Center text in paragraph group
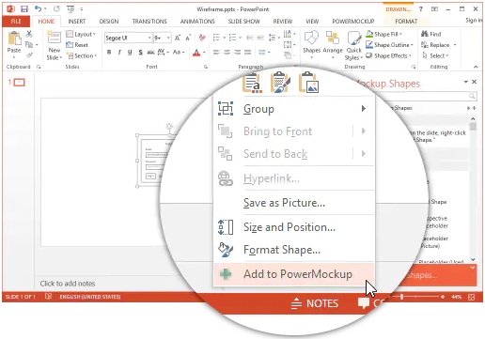 pyautogui.click(x=227, y=53)
